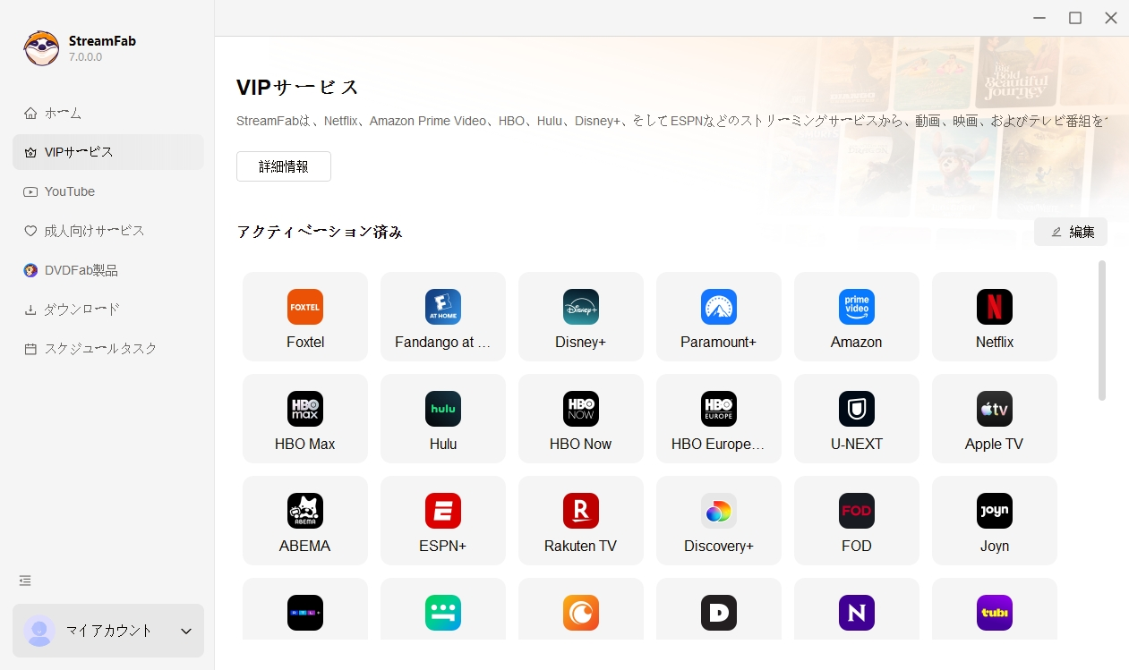This screenshot has width=1129, height=670.
Task: Collapse the sidebar with the collapse icon
Action: (x=24, y=580)
